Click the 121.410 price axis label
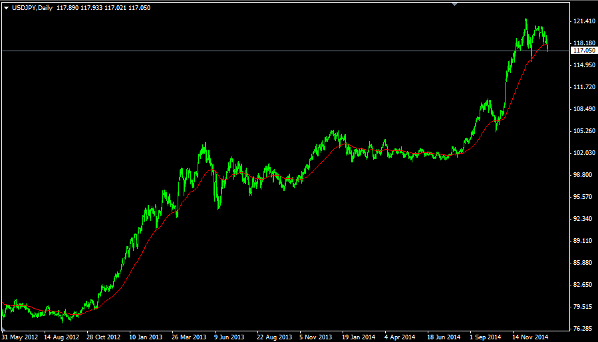The width and height of the screenshot is (598, 342). coord(584,21)
